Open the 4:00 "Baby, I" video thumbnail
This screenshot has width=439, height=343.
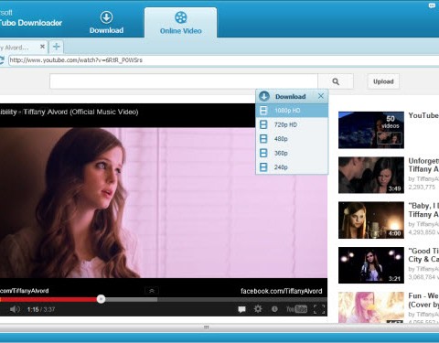tap(371, 220)
